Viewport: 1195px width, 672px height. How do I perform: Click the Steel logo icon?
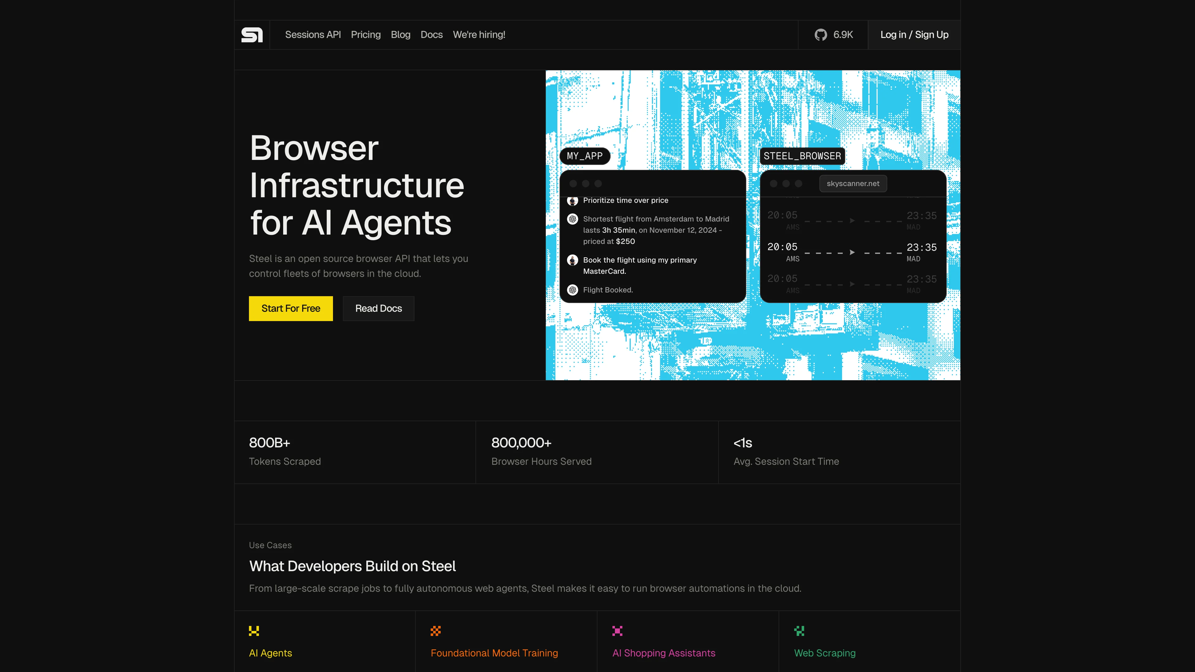click(x=252, y=35)
